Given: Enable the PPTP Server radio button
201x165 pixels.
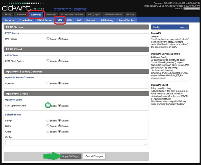Looking at the screenshot, I should pos(48,39).
